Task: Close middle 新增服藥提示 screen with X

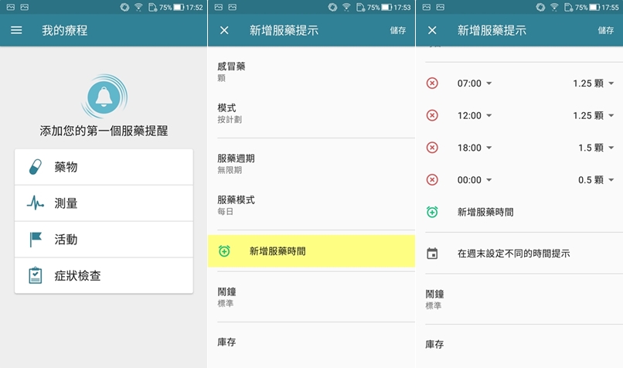Action: point(224,30)
